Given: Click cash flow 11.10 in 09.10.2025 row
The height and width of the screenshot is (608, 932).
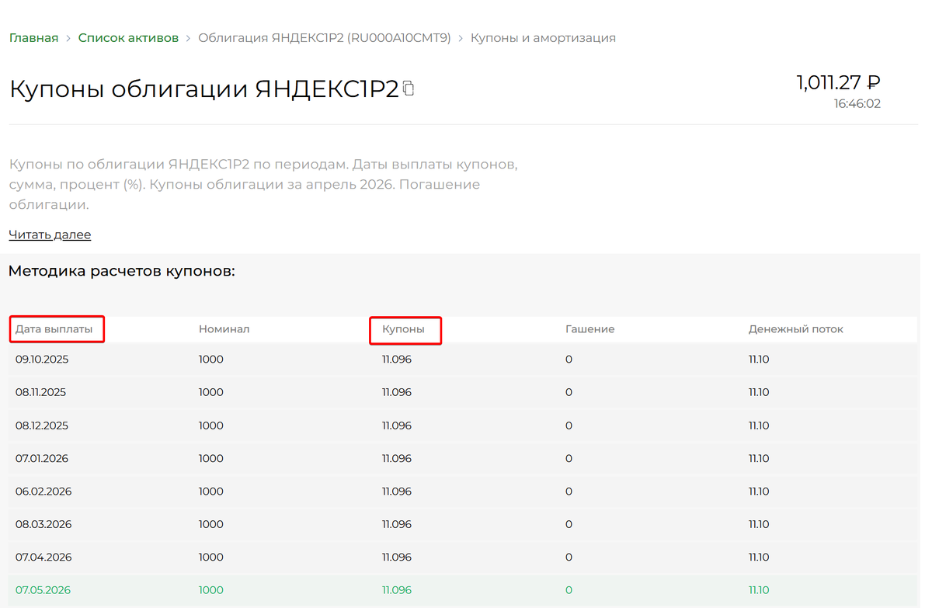Looking at the screenshot, I should (x=759, y=360).
